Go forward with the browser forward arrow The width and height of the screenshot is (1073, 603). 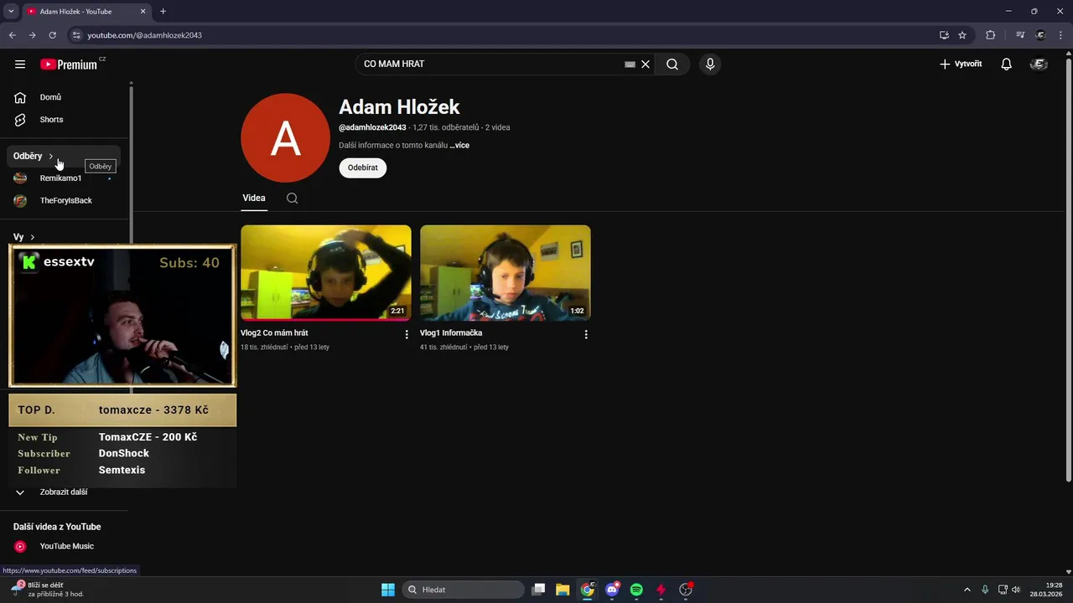pos(32,35)
